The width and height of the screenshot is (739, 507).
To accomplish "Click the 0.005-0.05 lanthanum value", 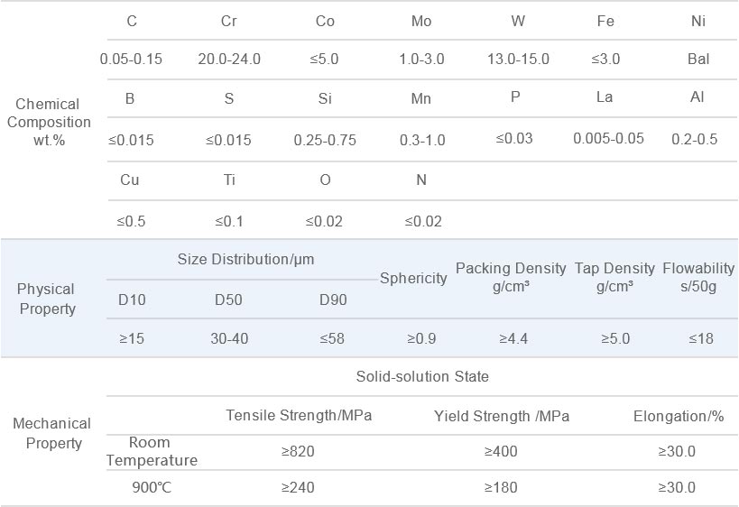I will click(608, 139).
